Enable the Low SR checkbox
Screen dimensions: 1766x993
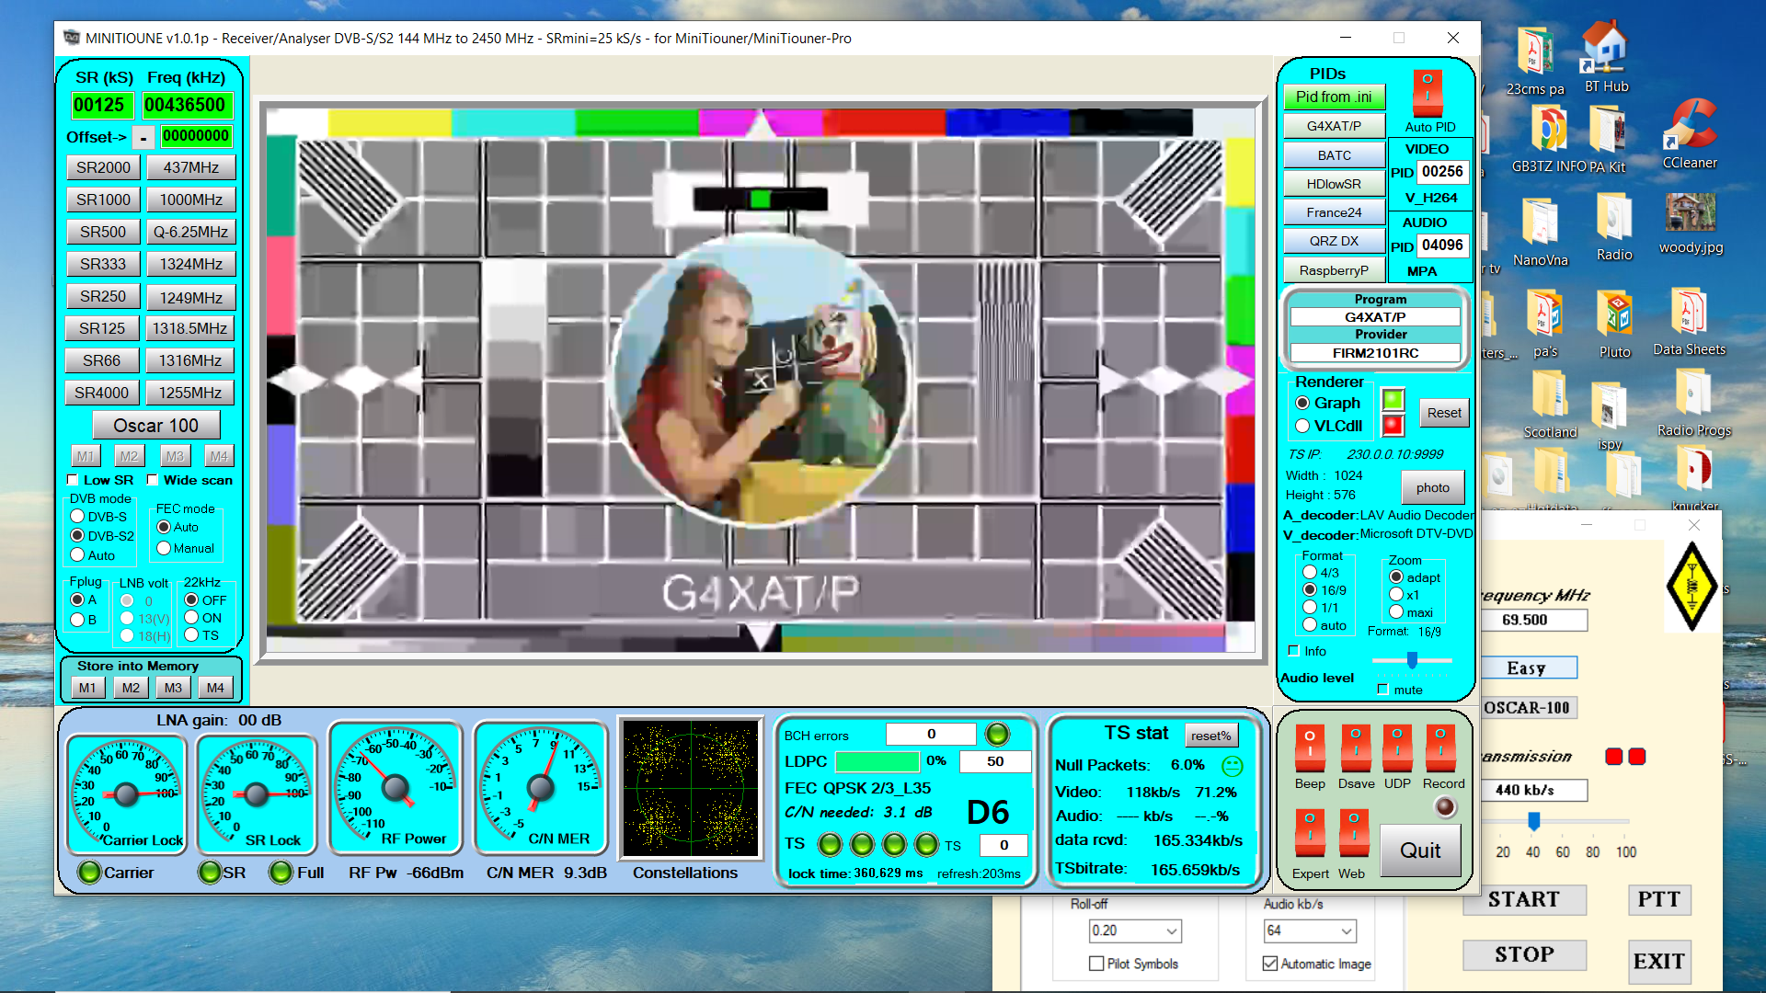point(73,480)
